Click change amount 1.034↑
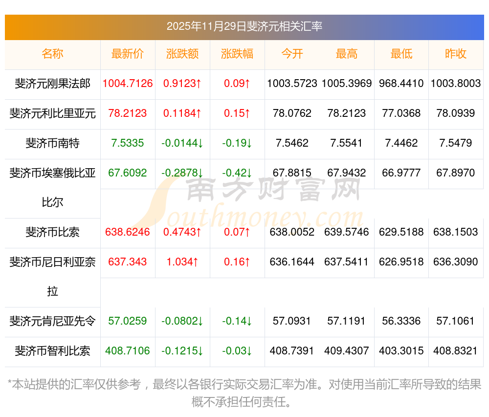This screenshot has height=417, width=489. [x=182, y=262]
